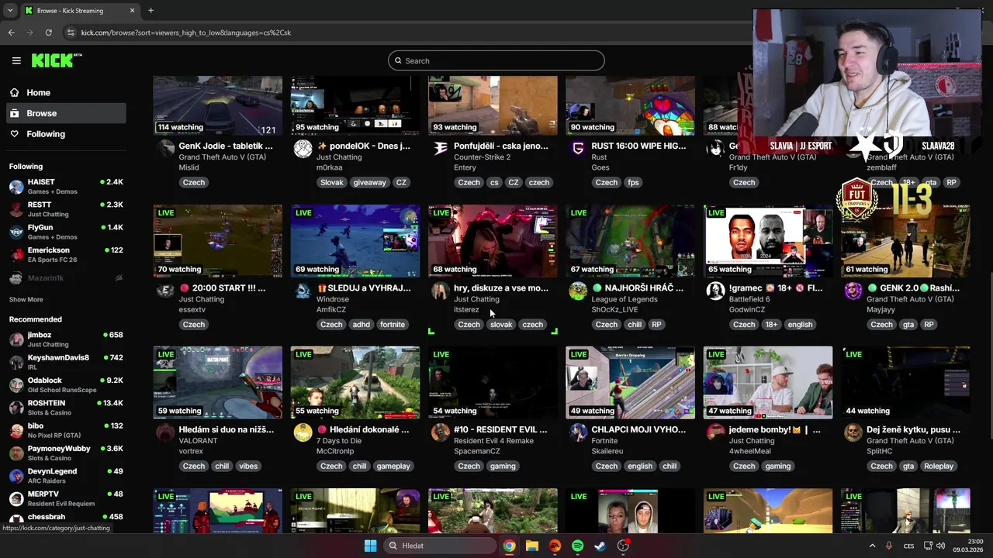
Task: Open Resident Evil 4 Remake category link
Action: tap(493, 441)
